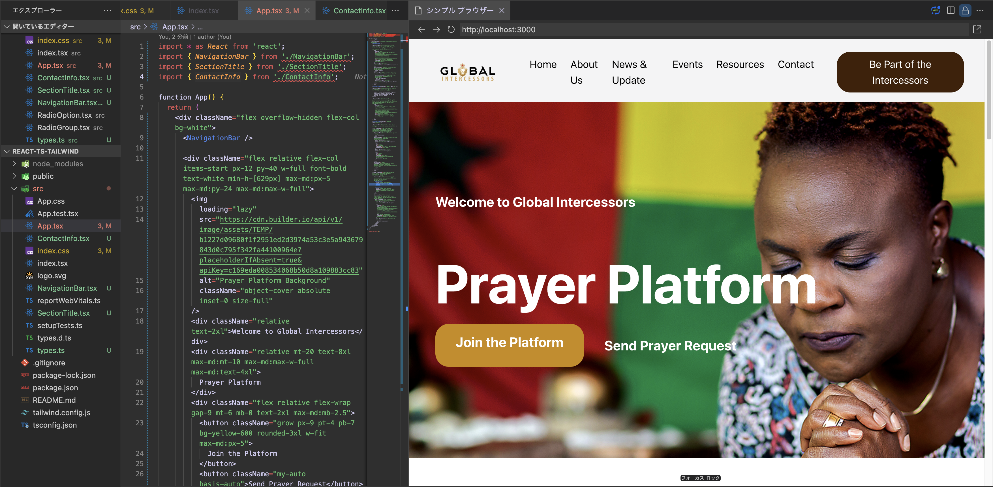Image resolution: width=993 pixels, height=487 pixels.
Task: Click the Global Intercessors logo on the webpage
Action: coord(467,72)
